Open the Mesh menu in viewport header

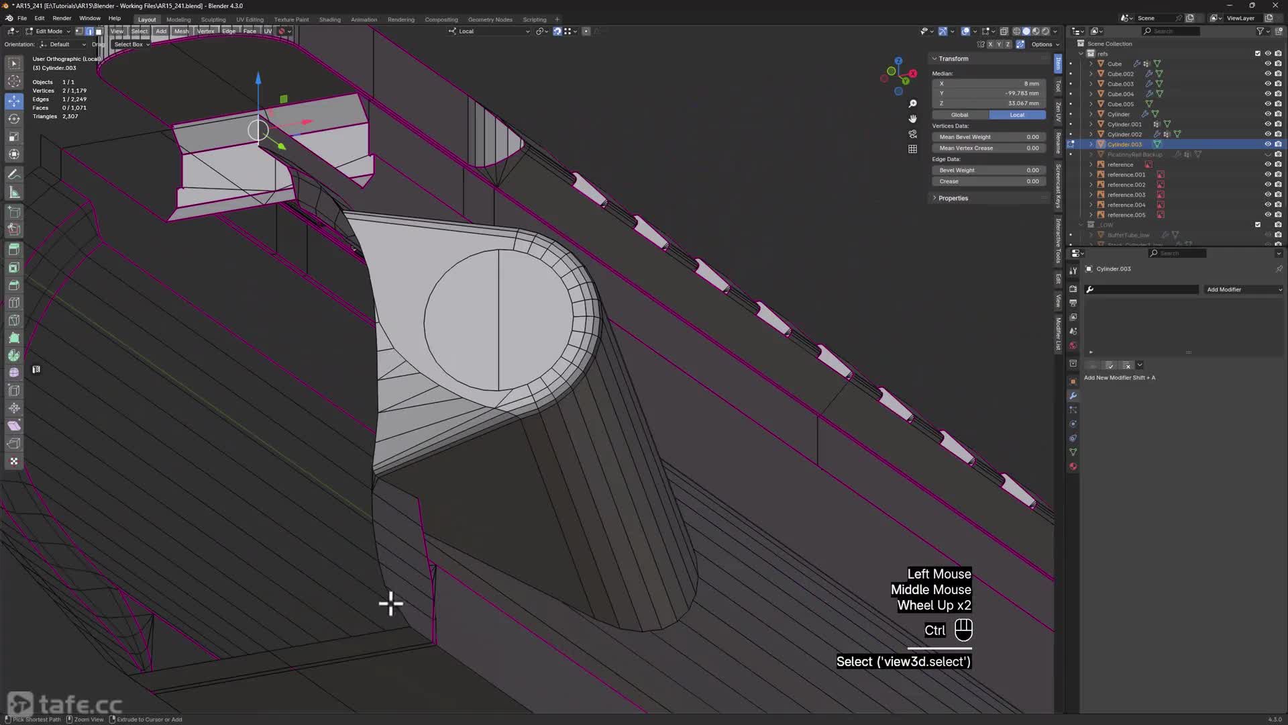click(181, 32)
